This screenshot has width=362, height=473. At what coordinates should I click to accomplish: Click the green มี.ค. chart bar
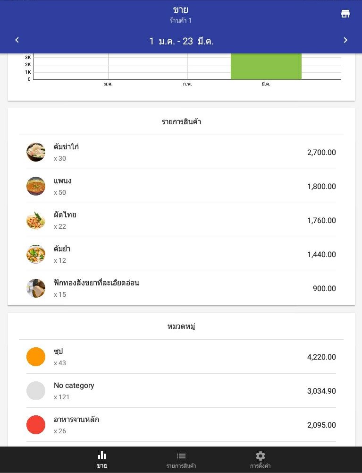[x=266, y=66]
